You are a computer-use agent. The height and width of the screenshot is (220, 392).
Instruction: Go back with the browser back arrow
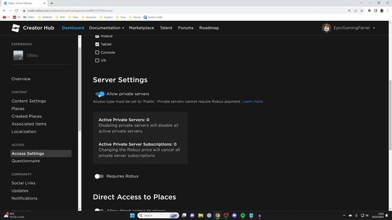pos(4,11)
